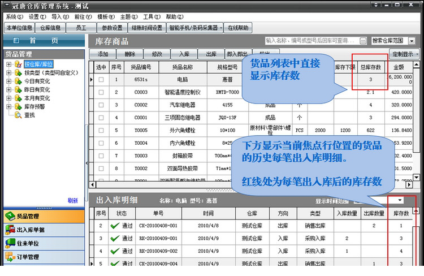Open 本单位信息 toolbar button
424x276 pixels.
point(19,28)
